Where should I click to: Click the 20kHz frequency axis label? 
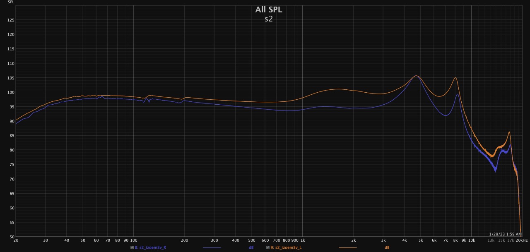point(522,240)
